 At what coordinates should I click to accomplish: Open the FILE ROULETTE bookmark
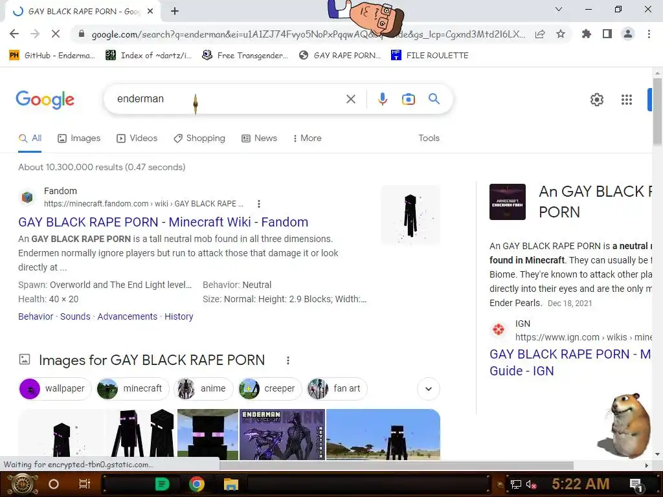point(430,56)
